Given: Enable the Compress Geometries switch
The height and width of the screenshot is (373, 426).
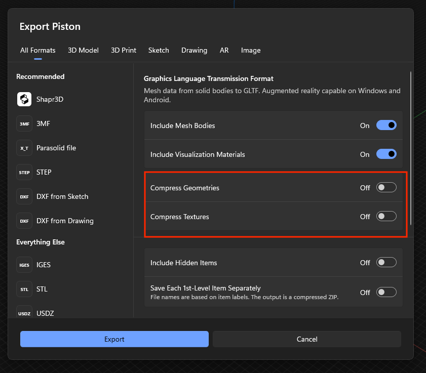Looking at the screenshot, I should pyautogui.click(x=386, y=187).
